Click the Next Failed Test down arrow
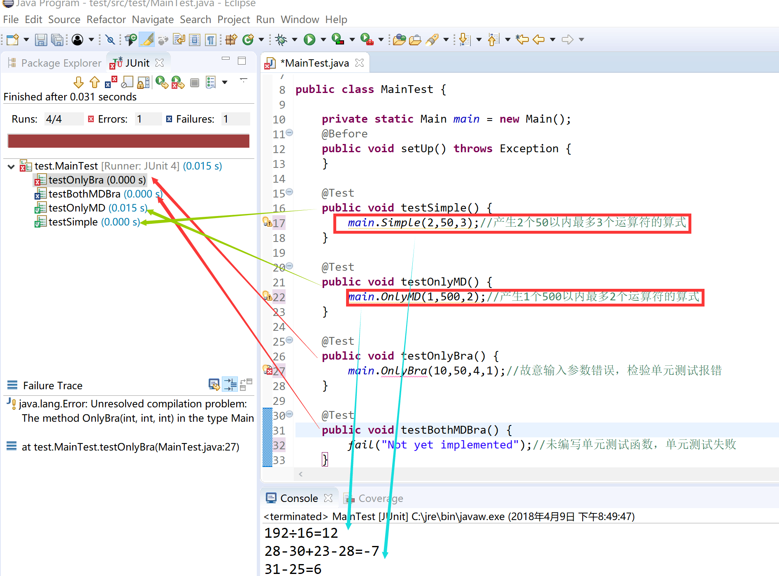This screenshot has width=779, height=576. (78, 83)
